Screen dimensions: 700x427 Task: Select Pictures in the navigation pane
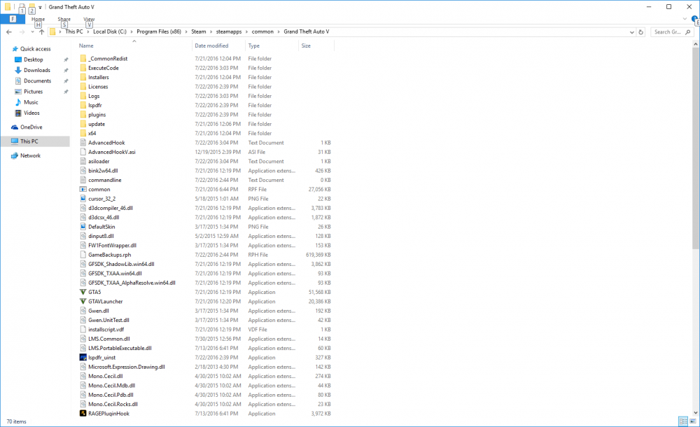33,92
